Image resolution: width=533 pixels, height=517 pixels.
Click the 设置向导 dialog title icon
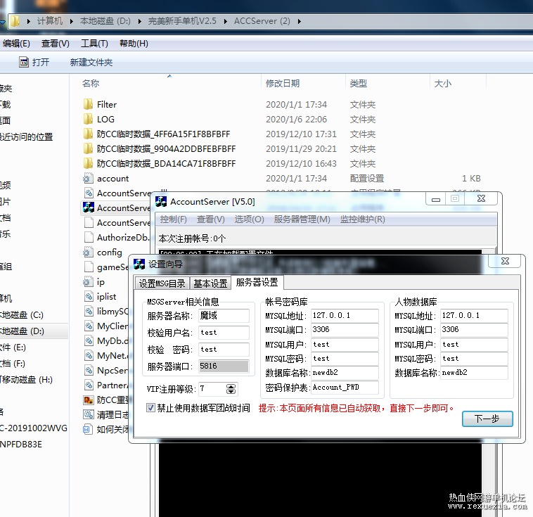click(139, 264)
